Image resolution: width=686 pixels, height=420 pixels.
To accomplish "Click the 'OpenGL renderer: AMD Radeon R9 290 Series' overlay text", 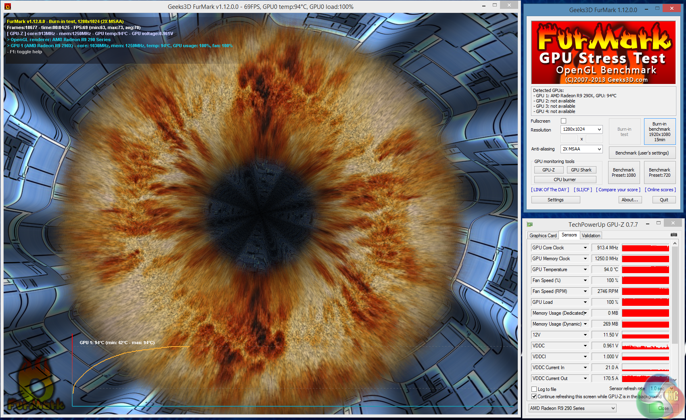I will [x=59, y=40].
